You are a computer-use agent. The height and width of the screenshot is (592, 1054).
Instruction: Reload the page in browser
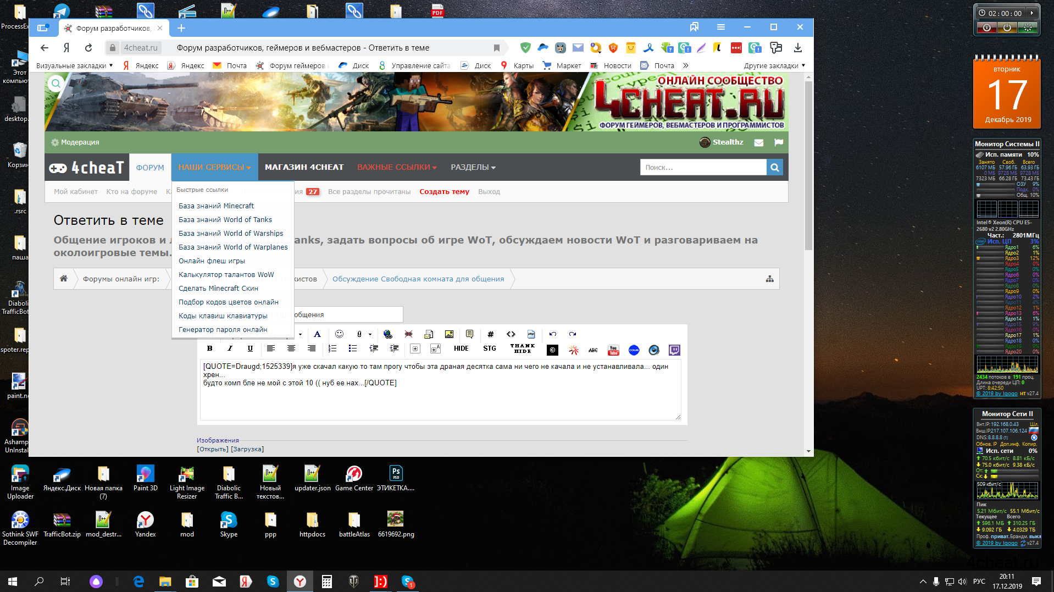[x=88, y=48]
